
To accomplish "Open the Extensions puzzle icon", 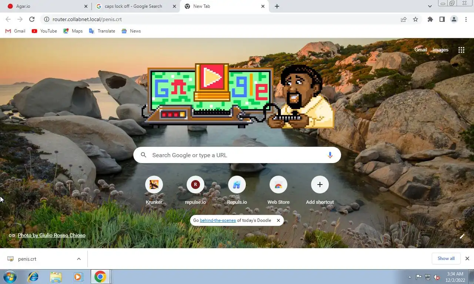I will point(430,19).
